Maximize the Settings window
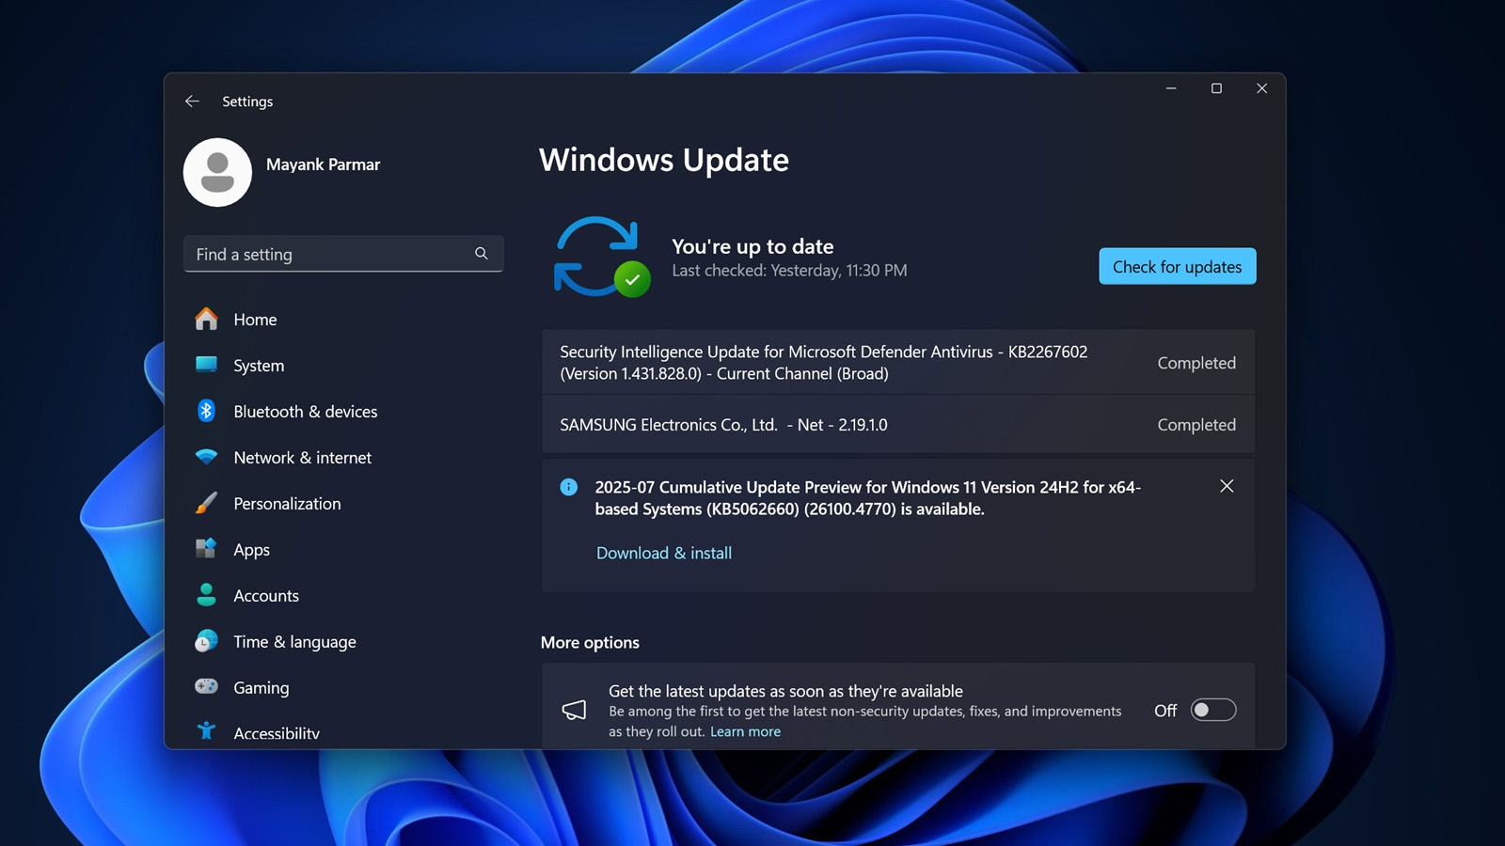Screen dimensions: 1505x846 tap(1216, 88)
